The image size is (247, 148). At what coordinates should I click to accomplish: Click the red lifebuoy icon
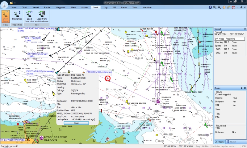click(234, 7)
